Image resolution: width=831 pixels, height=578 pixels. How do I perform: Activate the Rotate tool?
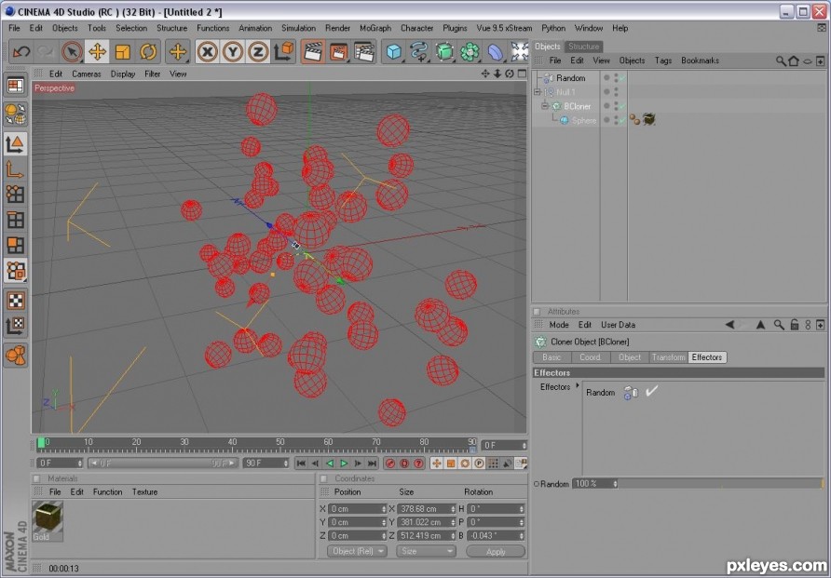[x=148, y=52]
